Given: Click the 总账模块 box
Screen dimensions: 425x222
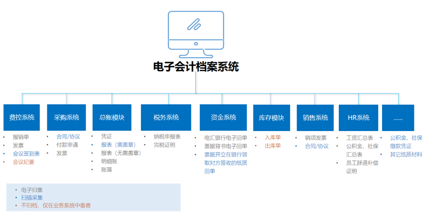Looking at the screenshot, I should [112, 117].
